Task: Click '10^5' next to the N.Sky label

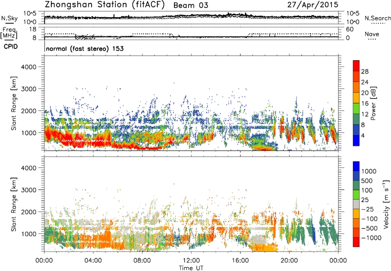Action: coord(30,14)
